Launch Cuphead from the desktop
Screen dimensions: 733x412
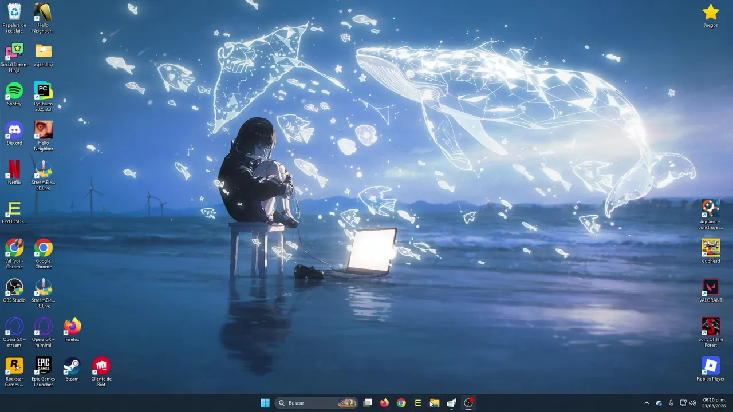(x=711, y=251)
